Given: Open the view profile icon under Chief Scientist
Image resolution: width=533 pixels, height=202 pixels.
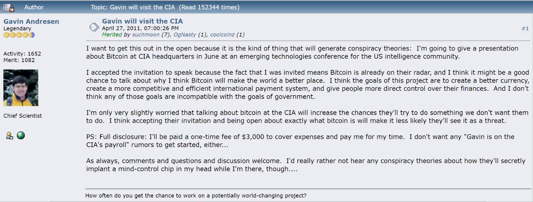Looking at the screenshot, I should point(10,135).
